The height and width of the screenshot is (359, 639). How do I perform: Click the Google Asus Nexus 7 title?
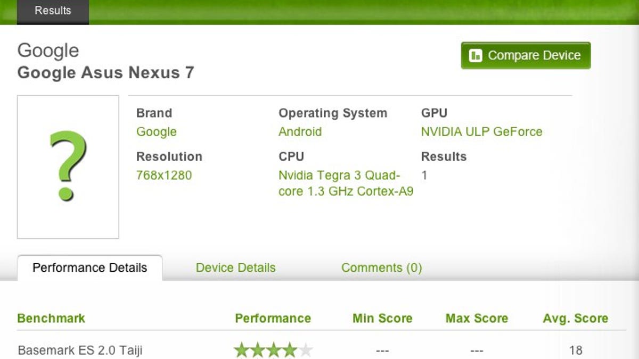coord(105,72)
